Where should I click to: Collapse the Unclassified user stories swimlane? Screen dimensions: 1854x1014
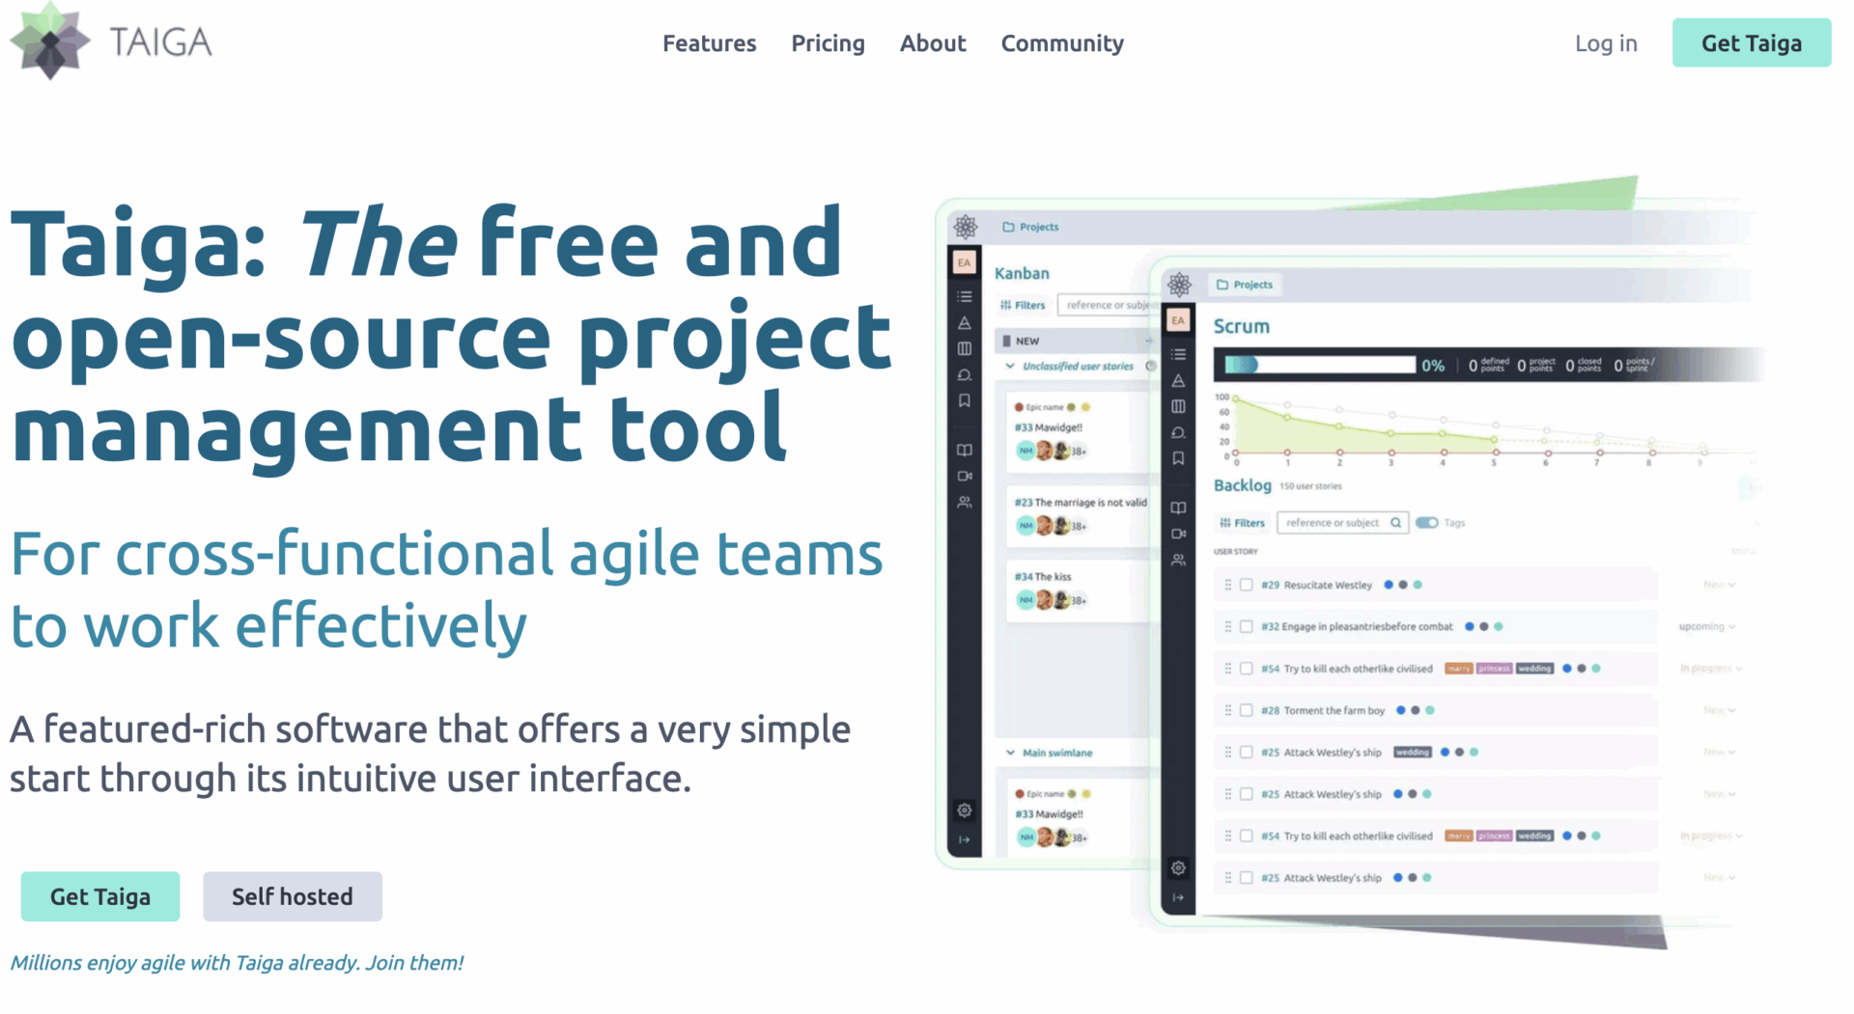click(1010, 367)
